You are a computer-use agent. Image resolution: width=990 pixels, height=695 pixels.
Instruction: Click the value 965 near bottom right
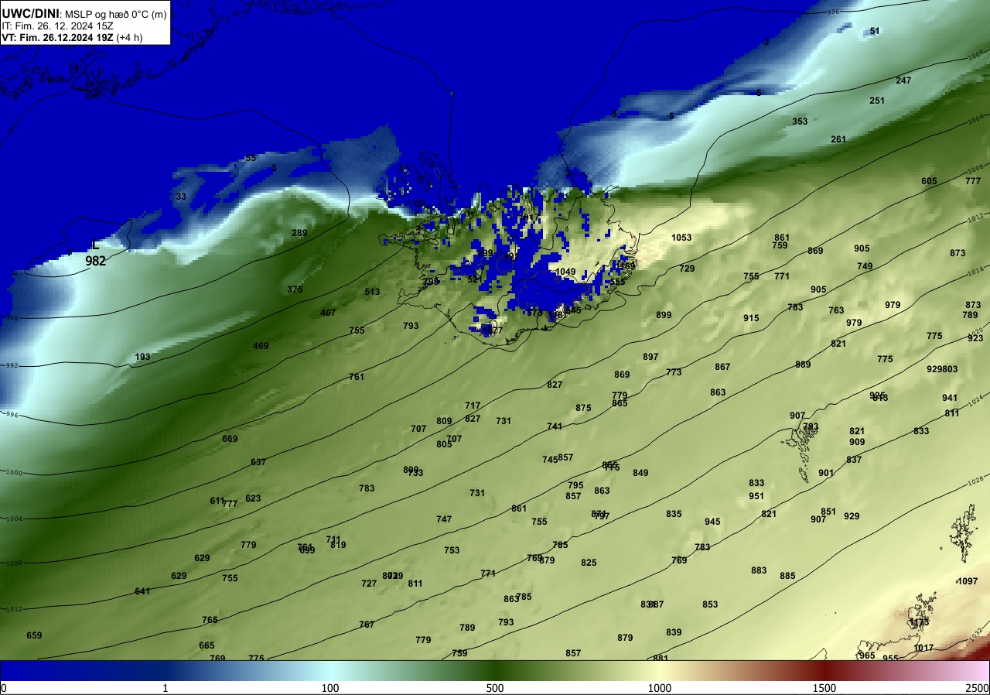click(867, 656)
